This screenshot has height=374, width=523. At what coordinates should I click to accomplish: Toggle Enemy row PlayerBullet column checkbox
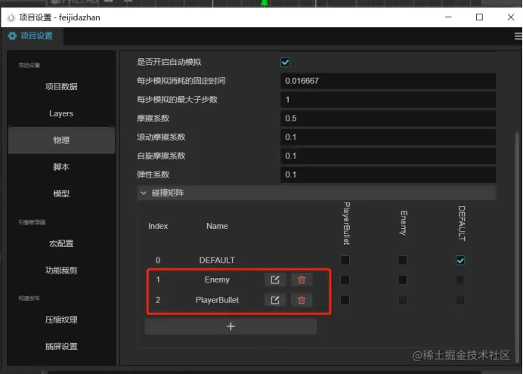345,280
